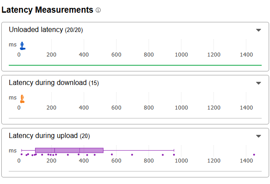Click the green bar under Unloaded latency

135,65
